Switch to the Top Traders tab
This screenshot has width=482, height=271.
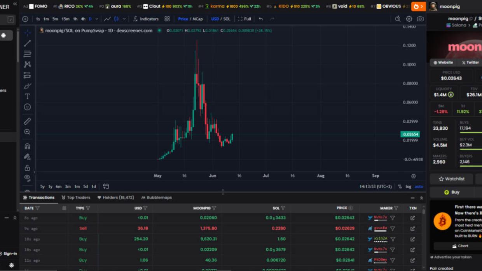[x=76, y=198]
